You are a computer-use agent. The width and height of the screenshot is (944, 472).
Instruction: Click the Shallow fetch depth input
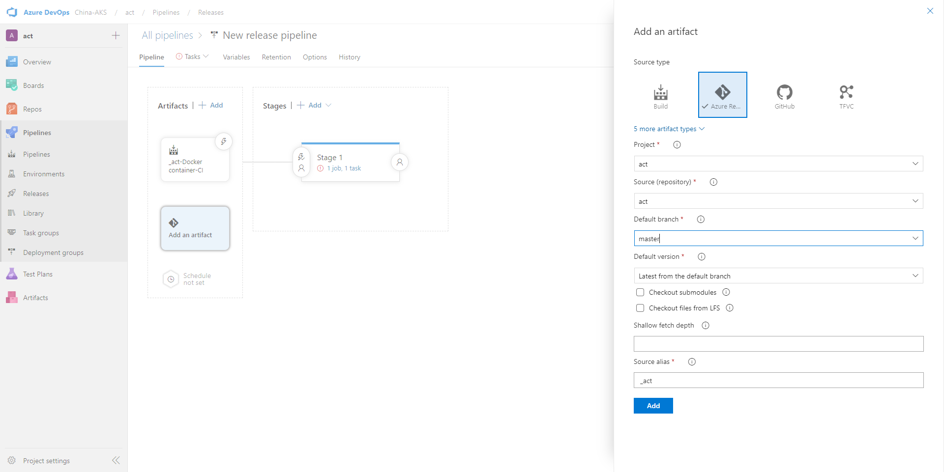778,344
